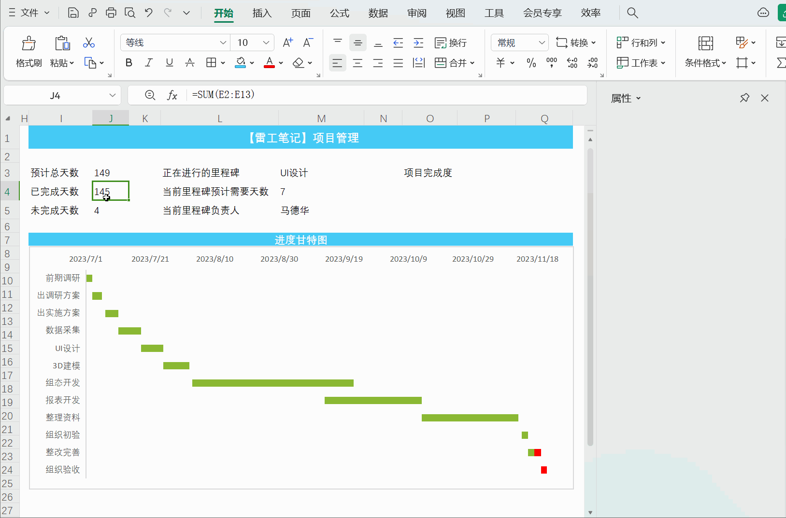Toggle Italic formatting

149,63
